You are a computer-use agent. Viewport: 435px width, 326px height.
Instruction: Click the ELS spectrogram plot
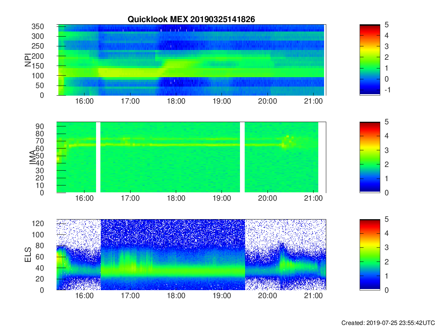(191, 255)
